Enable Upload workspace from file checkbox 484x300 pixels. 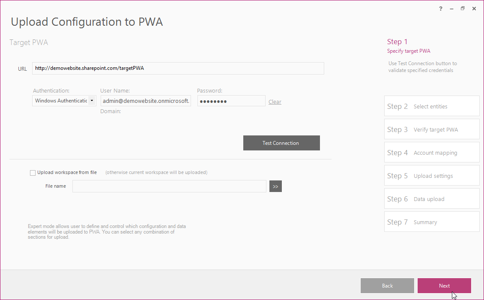[x=33, y=173]
